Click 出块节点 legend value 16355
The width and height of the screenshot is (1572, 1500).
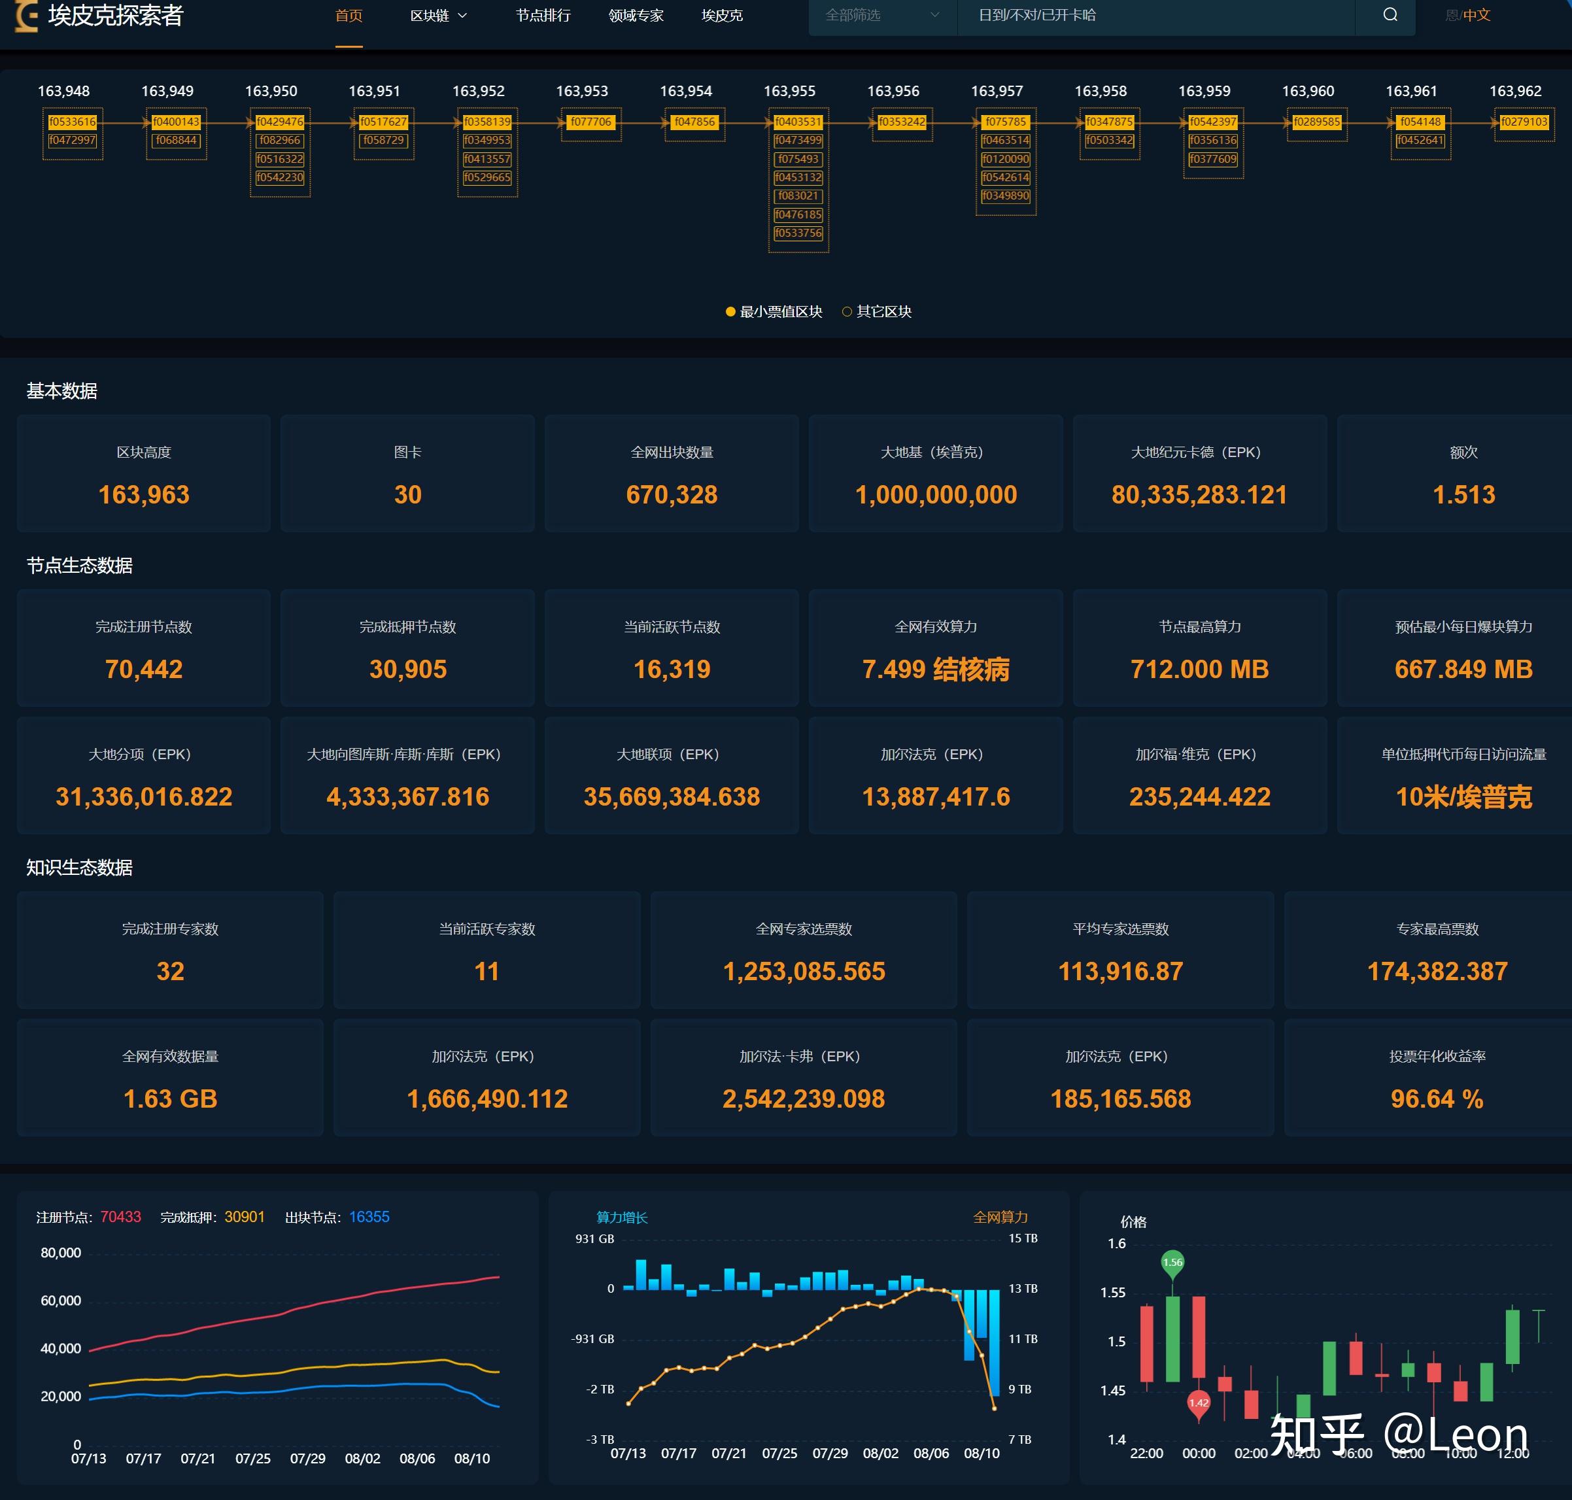click(x=369, y=1217)
